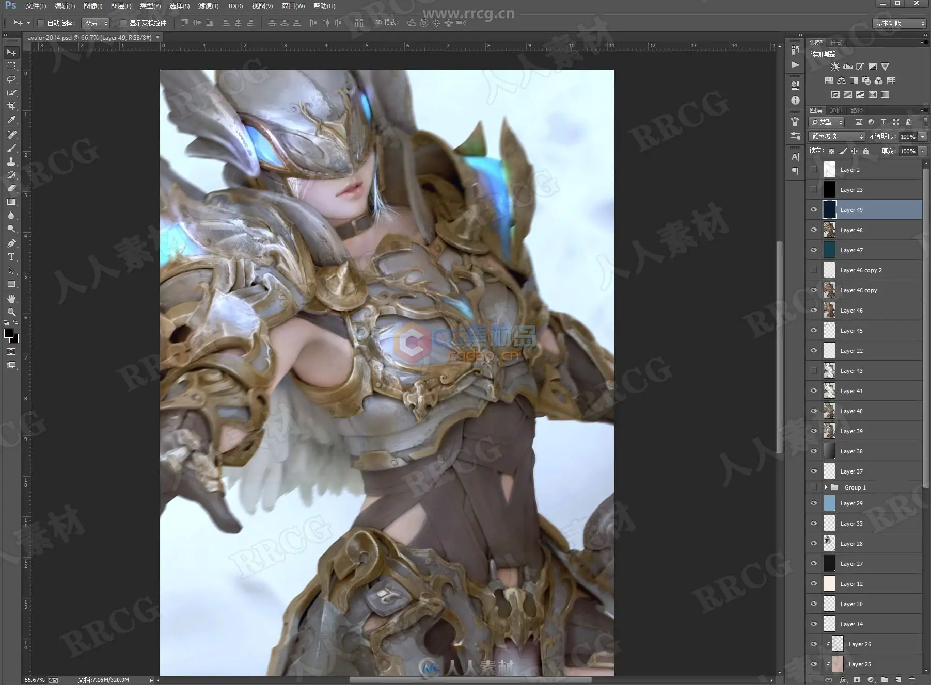
Task: Select Layer 47 row
Action: (864, 250)
